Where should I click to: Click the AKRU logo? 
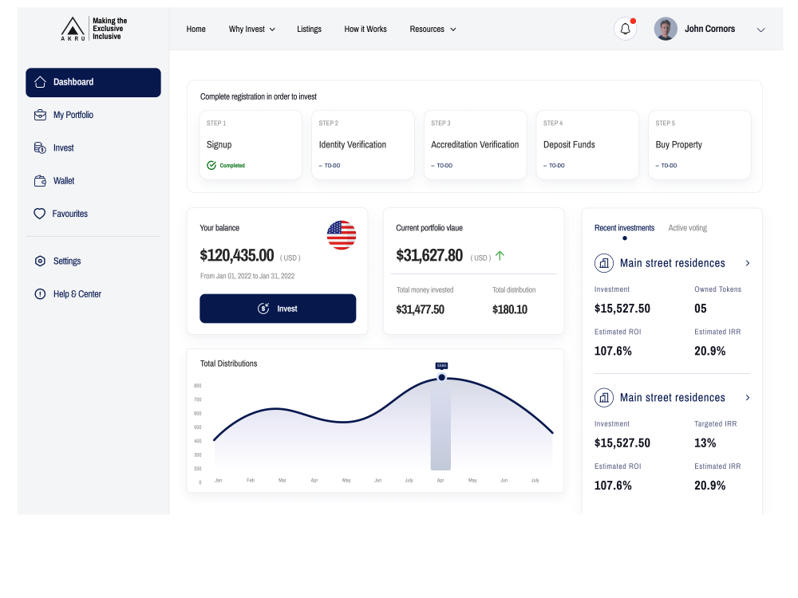[73, 28]
